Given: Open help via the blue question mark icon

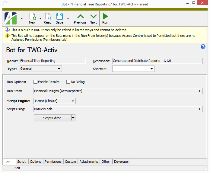Looking at the screenshot, I should [203, 46].
